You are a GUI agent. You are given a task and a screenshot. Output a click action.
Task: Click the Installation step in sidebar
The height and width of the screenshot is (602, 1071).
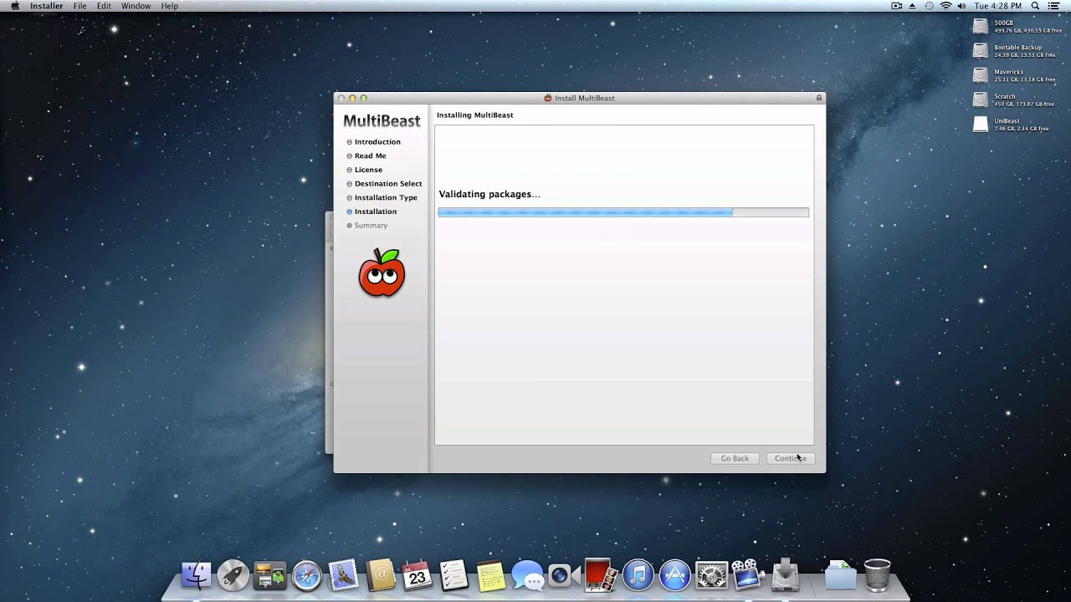coord(376,212)
